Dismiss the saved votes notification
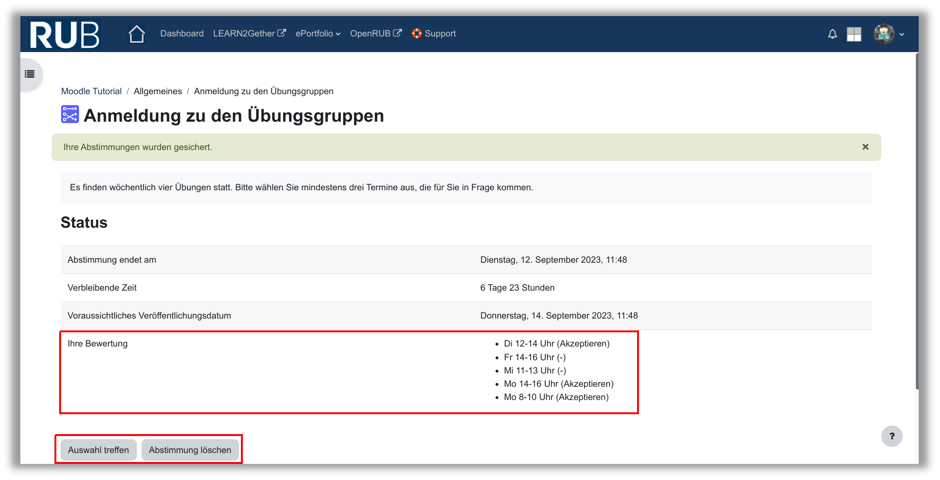 pos(865,147)
